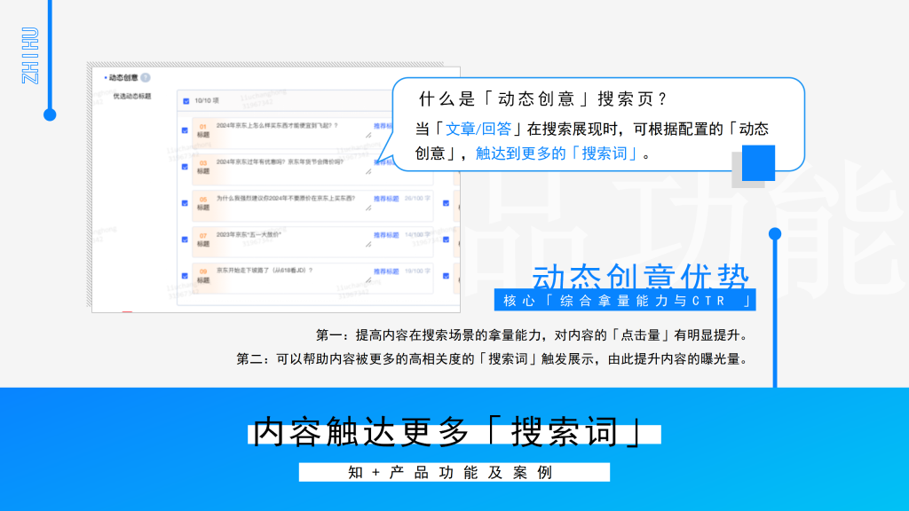
Task: Uncheck the checkbox for title 09
Action: (185, 277)
